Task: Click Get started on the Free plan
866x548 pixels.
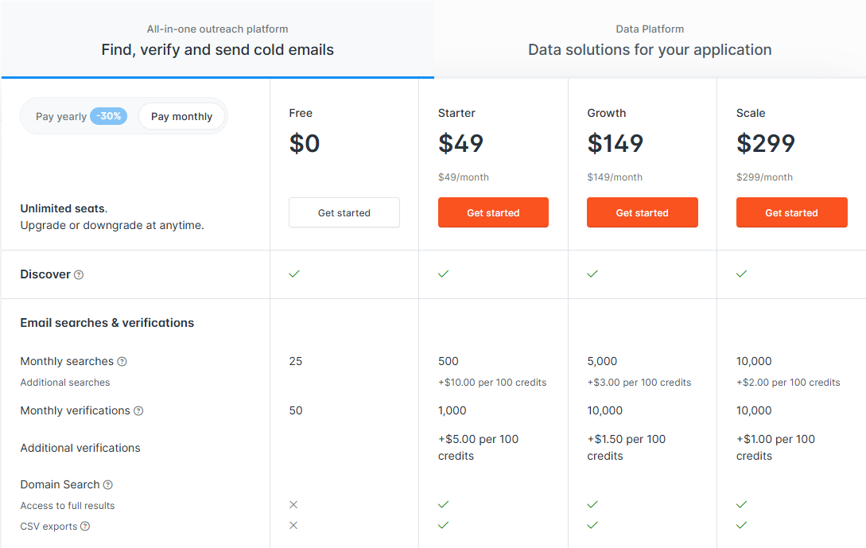Action: coord(344,212)
